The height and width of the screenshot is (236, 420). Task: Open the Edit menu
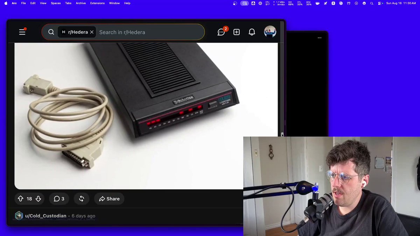33,3
